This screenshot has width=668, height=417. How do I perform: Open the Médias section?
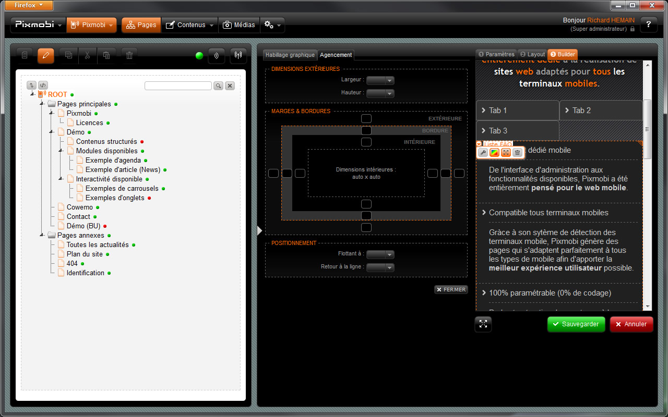pos(239,25)
